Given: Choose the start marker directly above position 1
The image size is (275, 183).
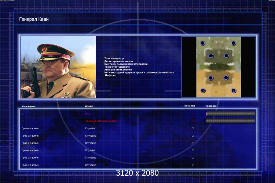Looking at the screenshot, I should pyautogui.click(x=211, y=78).
